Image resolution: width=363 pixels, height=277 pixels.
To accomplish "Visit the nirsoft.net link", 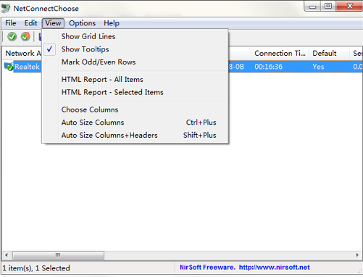I will coord(275,268).
